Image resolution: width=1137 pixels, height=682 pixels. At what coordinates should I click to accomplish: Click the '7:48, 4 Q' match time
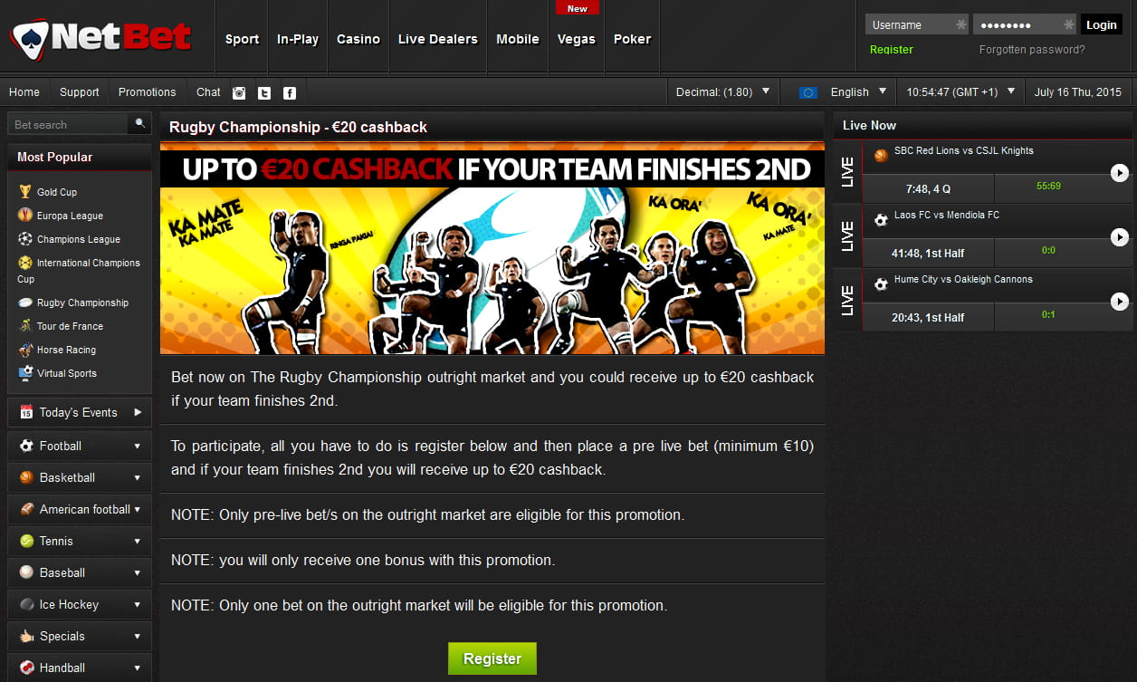pyautogui.click(x=928, y=188)
